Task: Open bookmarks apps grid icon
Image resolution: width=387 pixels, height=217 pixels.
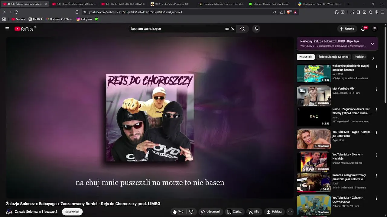Action: [x=4, y=19]
